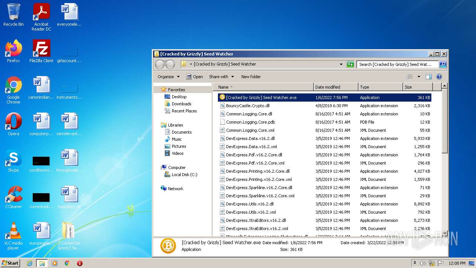
Task: Select the canonindian Word document icon
Action: click(x=41, y=88)
